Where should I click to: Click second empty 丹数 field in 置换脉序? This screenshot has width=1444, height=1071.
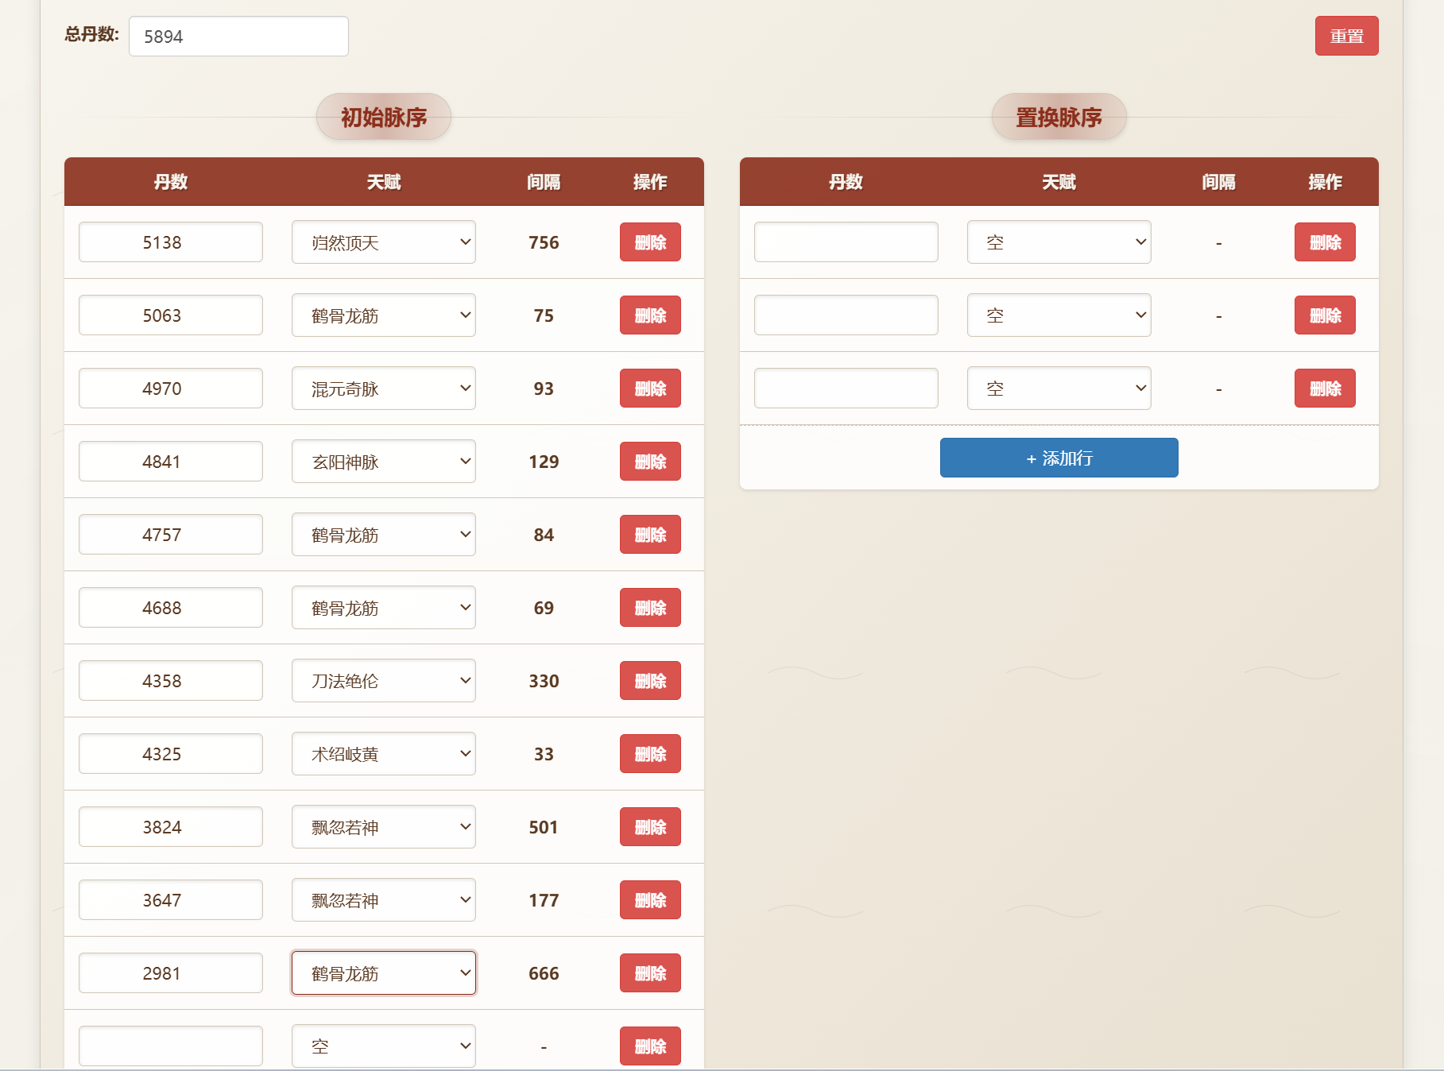tap(846, 315)
